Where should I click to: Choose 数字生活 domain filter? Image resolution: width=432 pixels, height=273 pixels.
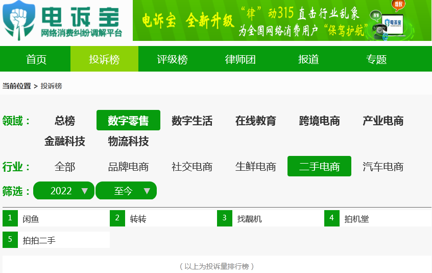tap(192, 121)
